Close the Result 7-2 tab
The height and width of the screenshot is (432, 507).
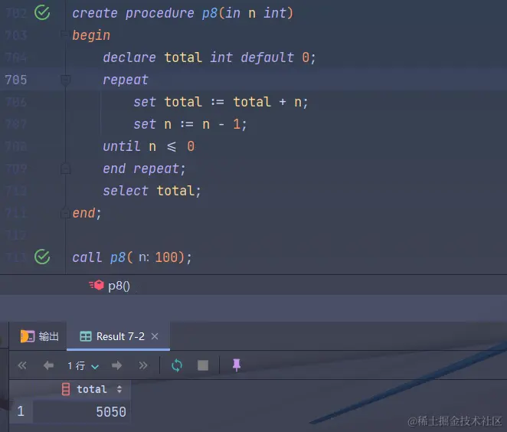(155, 336)
